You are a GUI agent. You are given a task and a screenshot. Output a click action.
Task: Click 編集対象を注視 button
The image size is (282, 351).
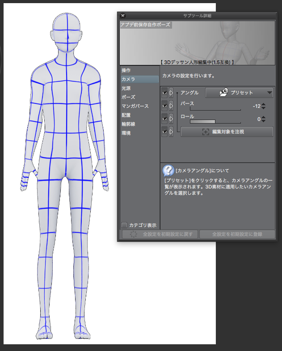pos(227,132)
